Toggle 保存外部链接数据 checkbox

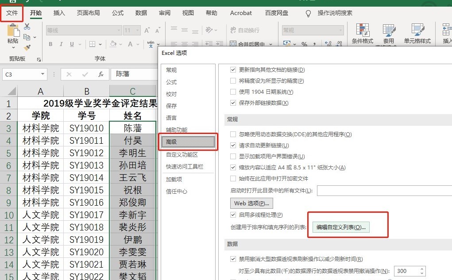[x=233, y=103]
